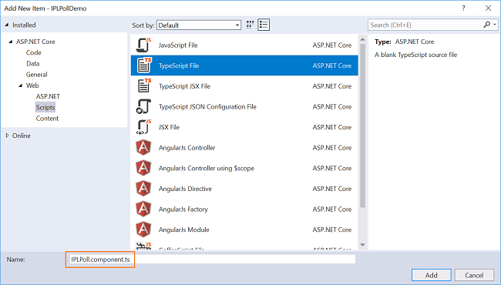Expand the Online templates node
The image size is (501, 285).
click(8, 136)
